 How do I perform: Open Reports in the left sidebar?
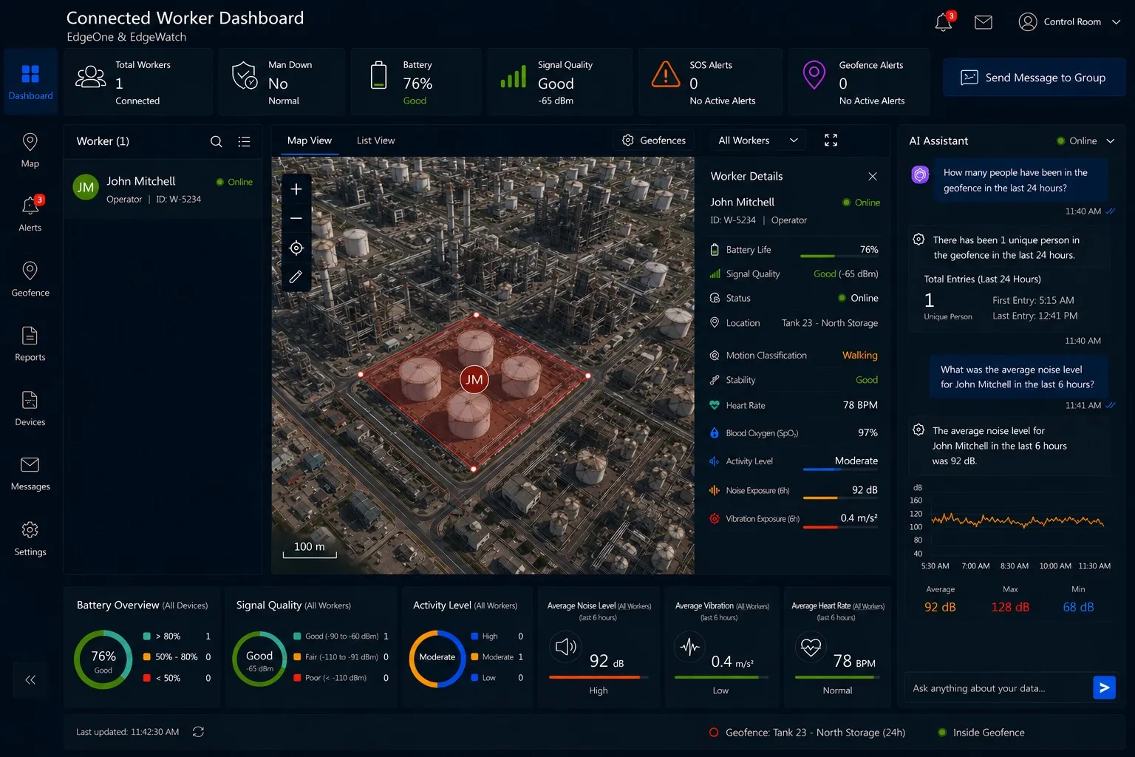pos(30,344)
